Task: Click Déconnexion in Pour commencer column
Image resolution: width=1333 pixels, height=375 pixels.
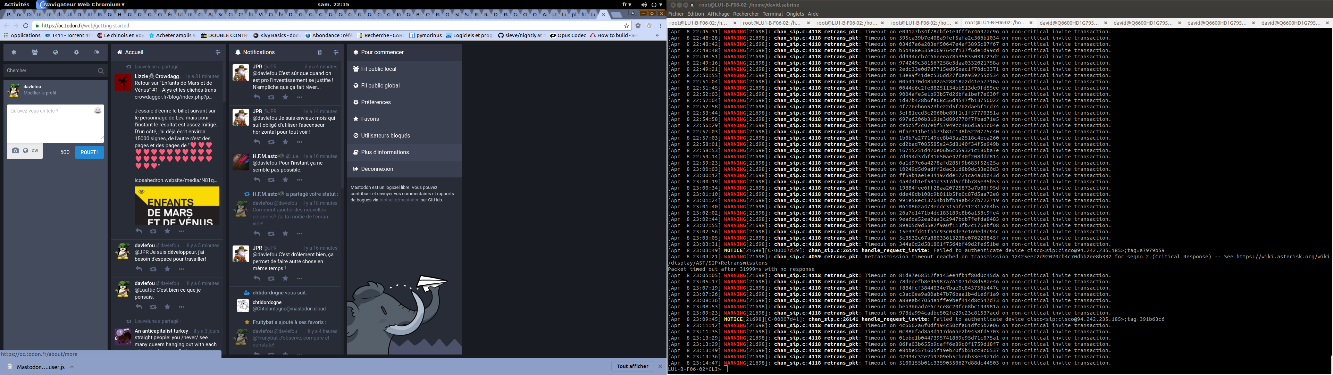Action: pyautogui.click(x=404, y=169)
